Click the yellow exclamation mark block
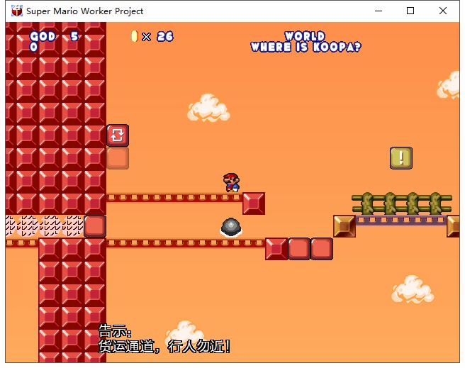The image size is (465, 368). pyautogui.click(x=401, y=158)
